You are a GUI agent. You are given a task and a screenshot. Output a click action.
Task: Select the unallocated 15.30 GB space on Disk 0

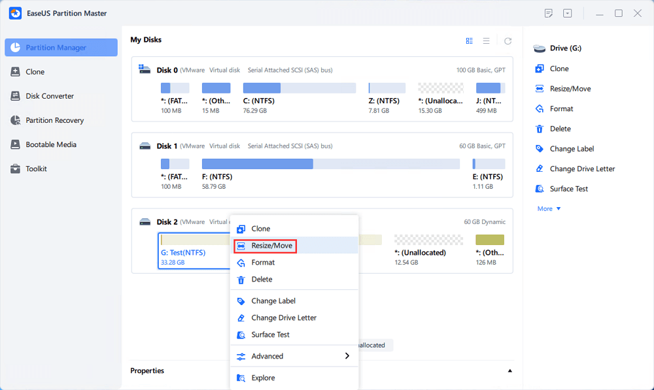click(440, 98)
